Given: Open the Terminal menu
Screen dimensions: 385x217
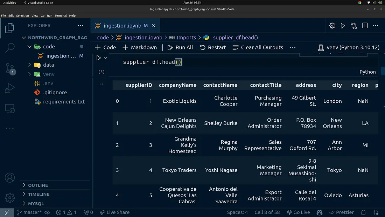Looking at the screenshot, I should coord(61,16).
